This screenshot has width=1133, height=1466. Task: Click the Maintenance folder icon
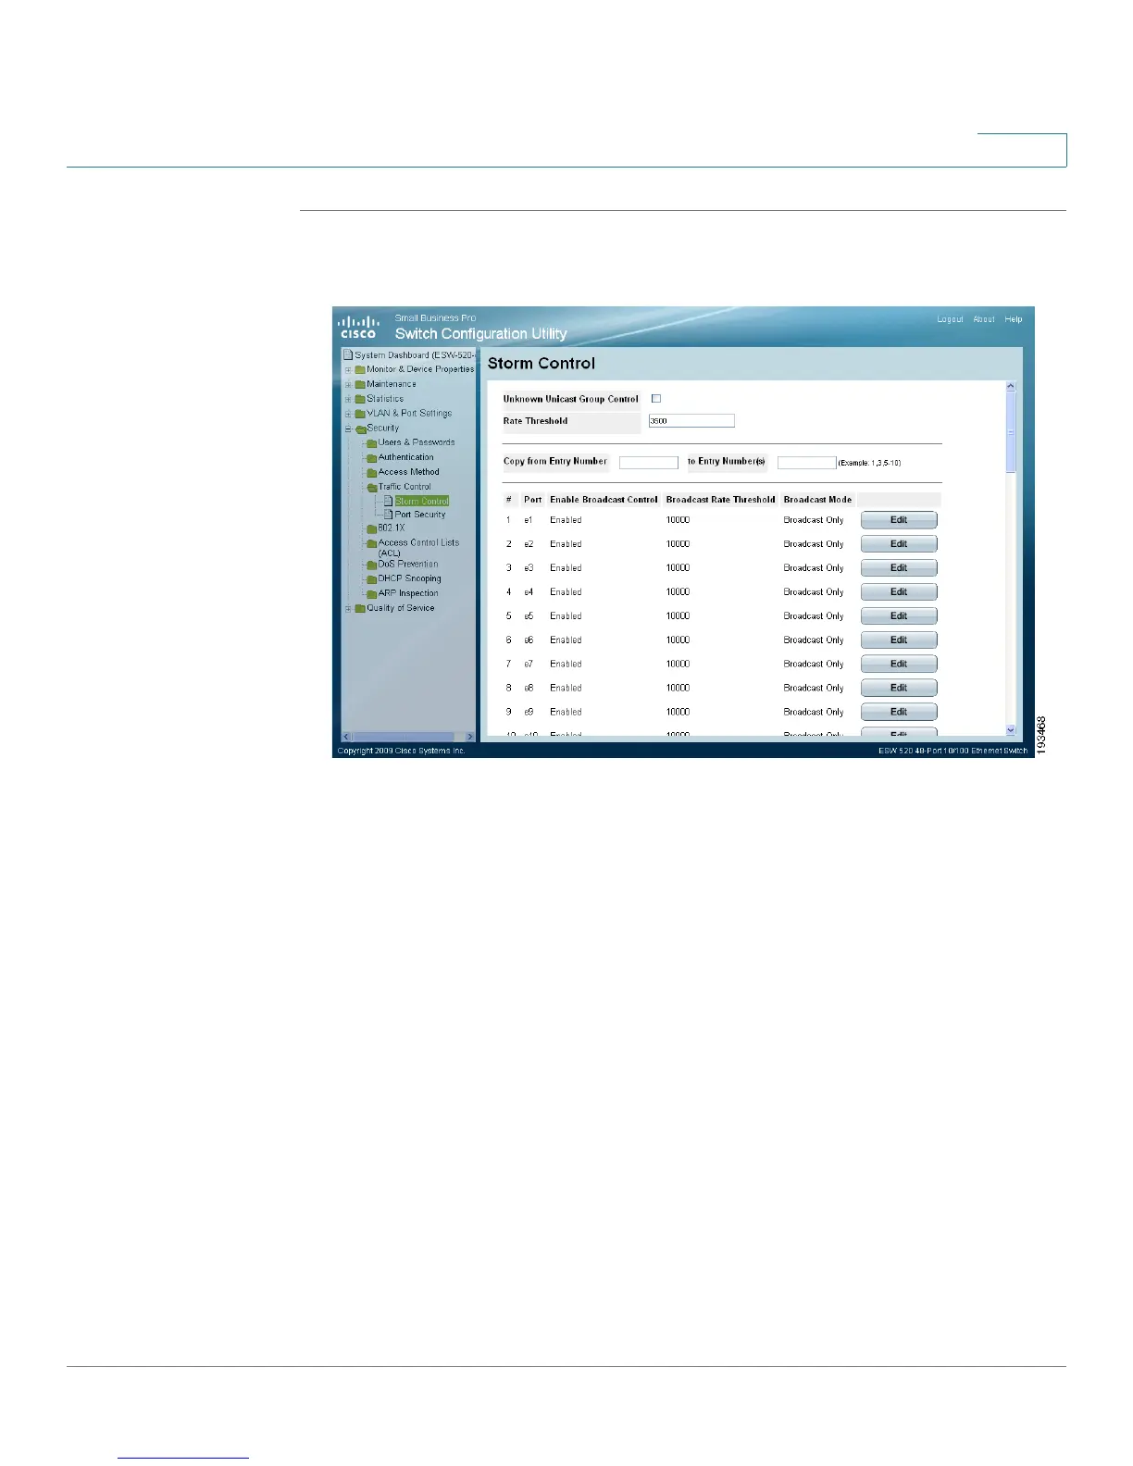click(360, 384)
